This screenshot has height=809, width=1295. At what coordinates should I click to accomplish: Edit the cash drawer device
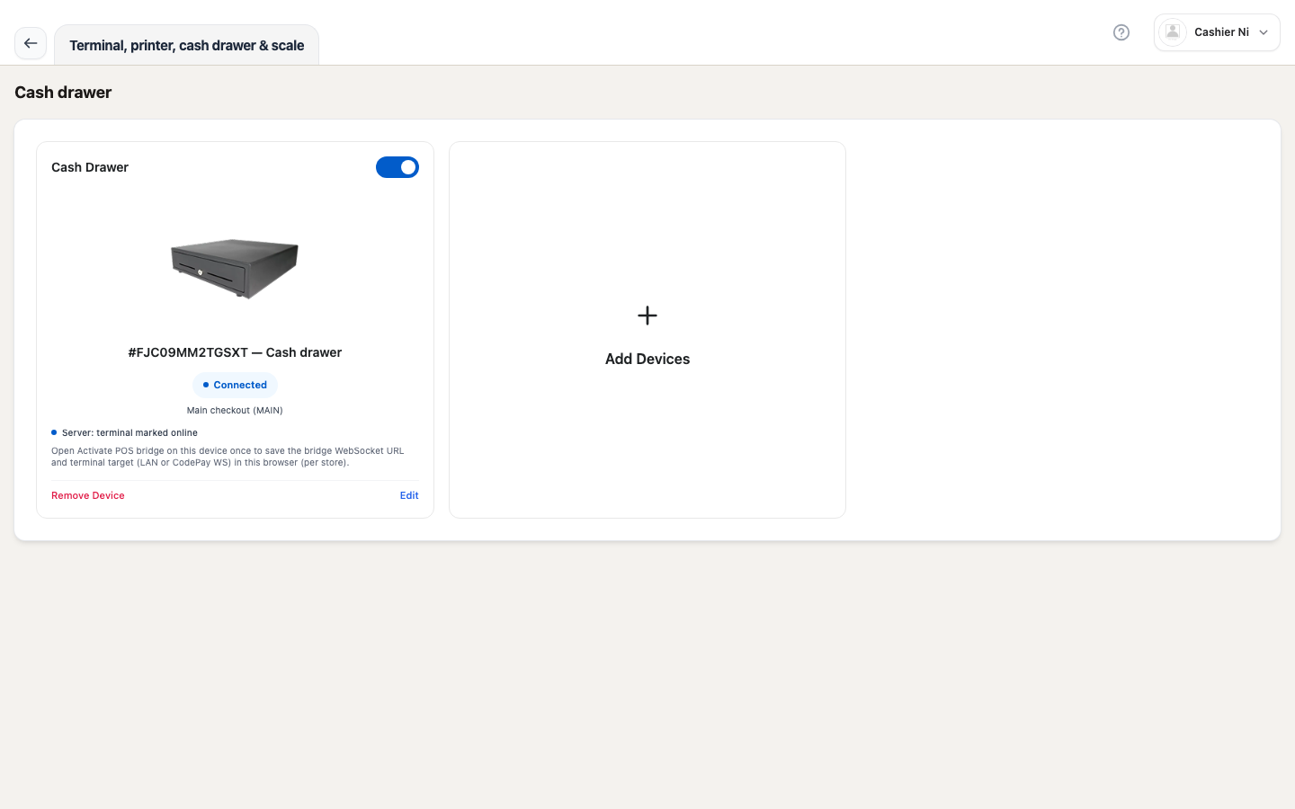click(409, 495)
